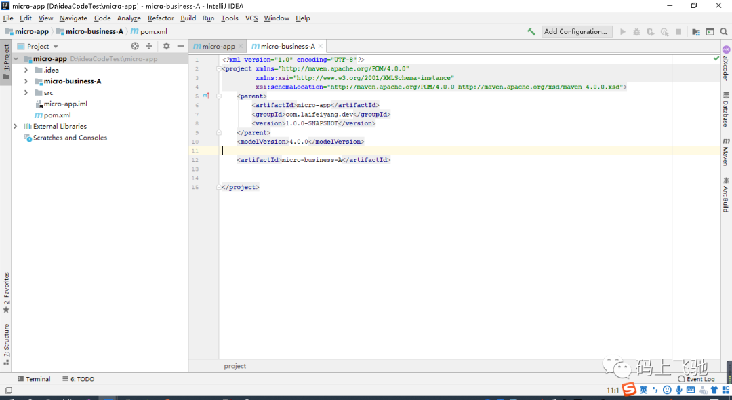
Task: Click Run with Coverage icon
Action: [x=650, y=32]
